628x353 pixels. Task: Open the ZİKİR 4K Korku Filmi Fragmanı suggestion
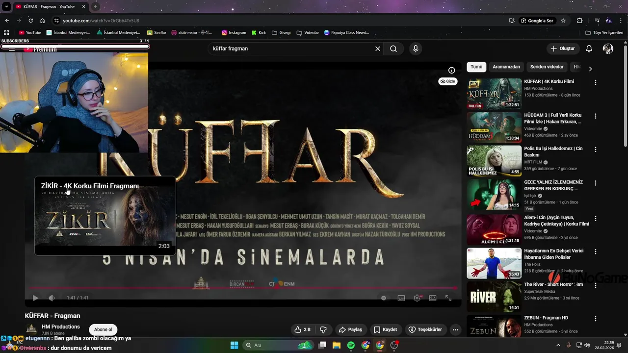(105, 216)
